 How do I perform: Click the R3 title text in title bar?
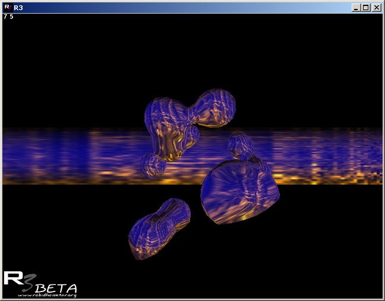pyautogui.click(x=18, y=8)
